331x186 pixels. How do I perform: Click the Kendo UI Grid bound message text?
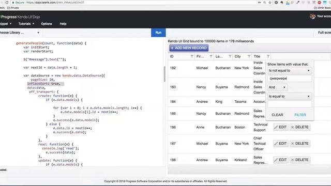coord(210,41)
